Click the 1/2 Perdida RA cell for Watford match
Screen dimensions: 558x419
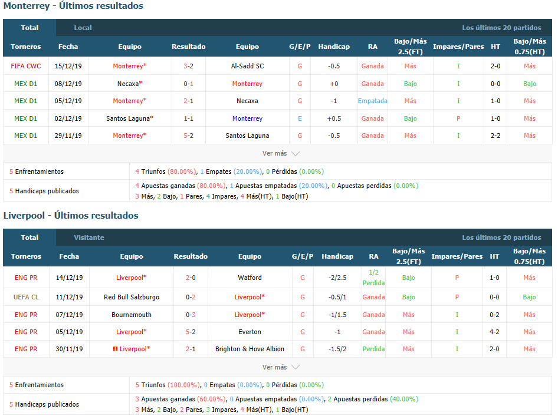(x=373, y=278)
